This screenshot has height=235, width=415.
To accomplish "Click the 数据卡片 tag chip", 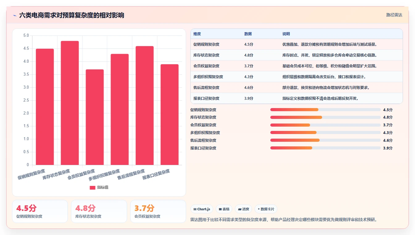I will (266, 209).
